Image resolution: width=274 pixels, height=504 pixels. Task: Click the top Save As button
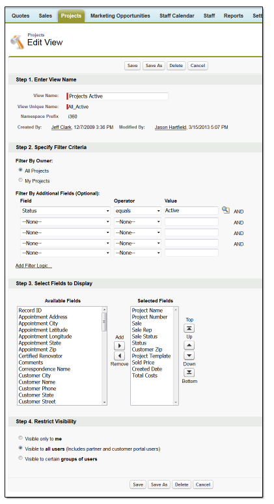[154, 66]
